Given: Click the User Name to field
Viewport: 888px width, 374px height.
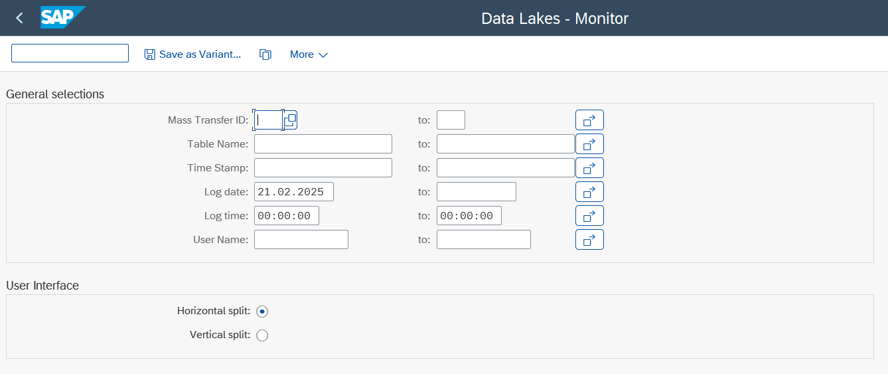Looking at the screenshot, I should [x=484, y=240].
